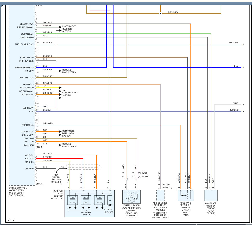The image size is (252, 225).
Task: Click the FAN HIGH pin label
Action: pyautogui.click(x=29, y=145)
